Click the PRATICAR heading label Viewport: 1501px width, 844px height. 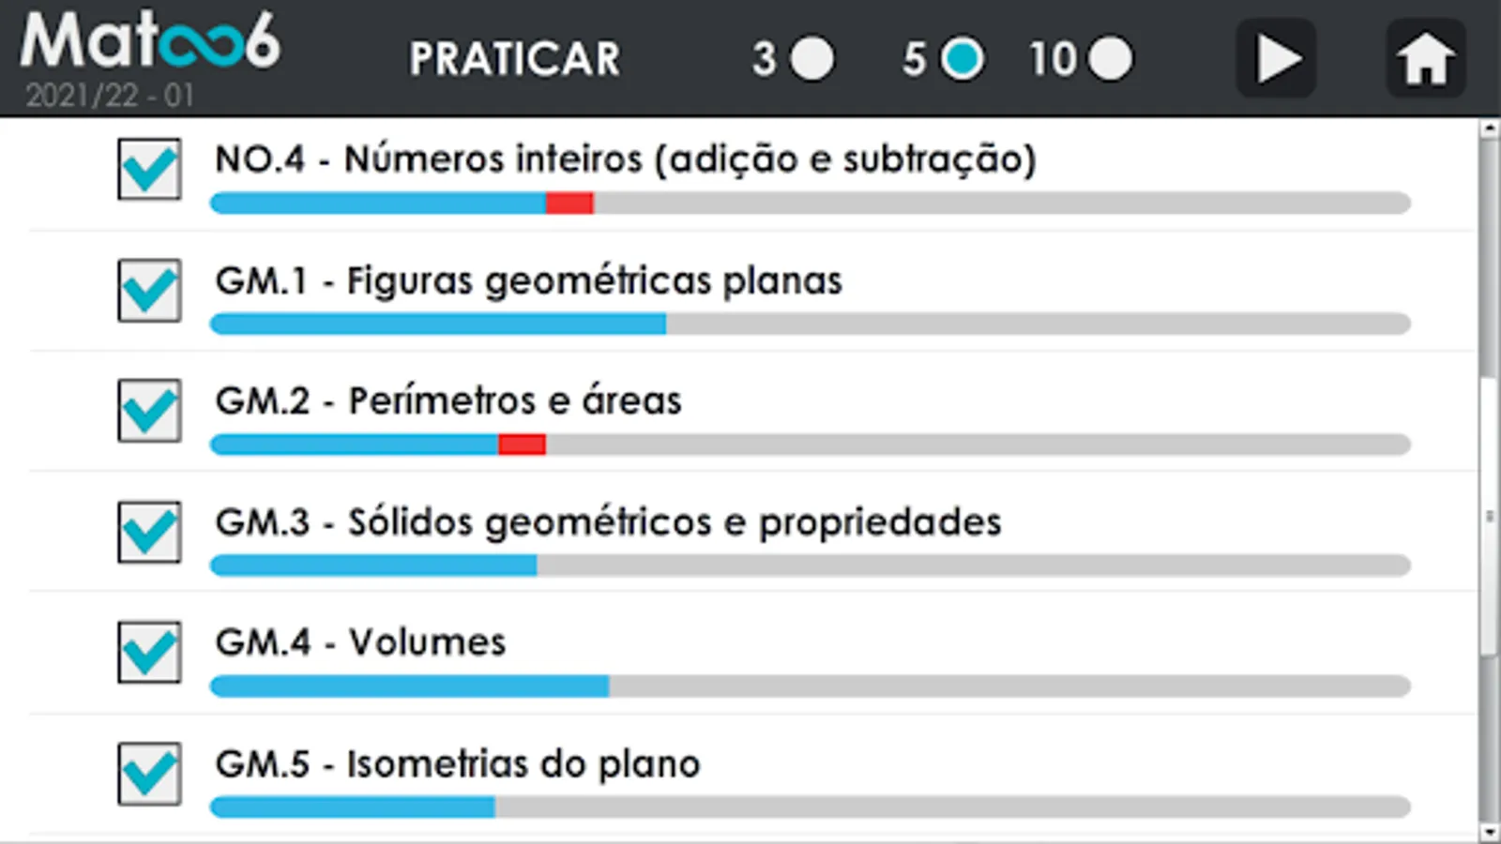point(515,59)
